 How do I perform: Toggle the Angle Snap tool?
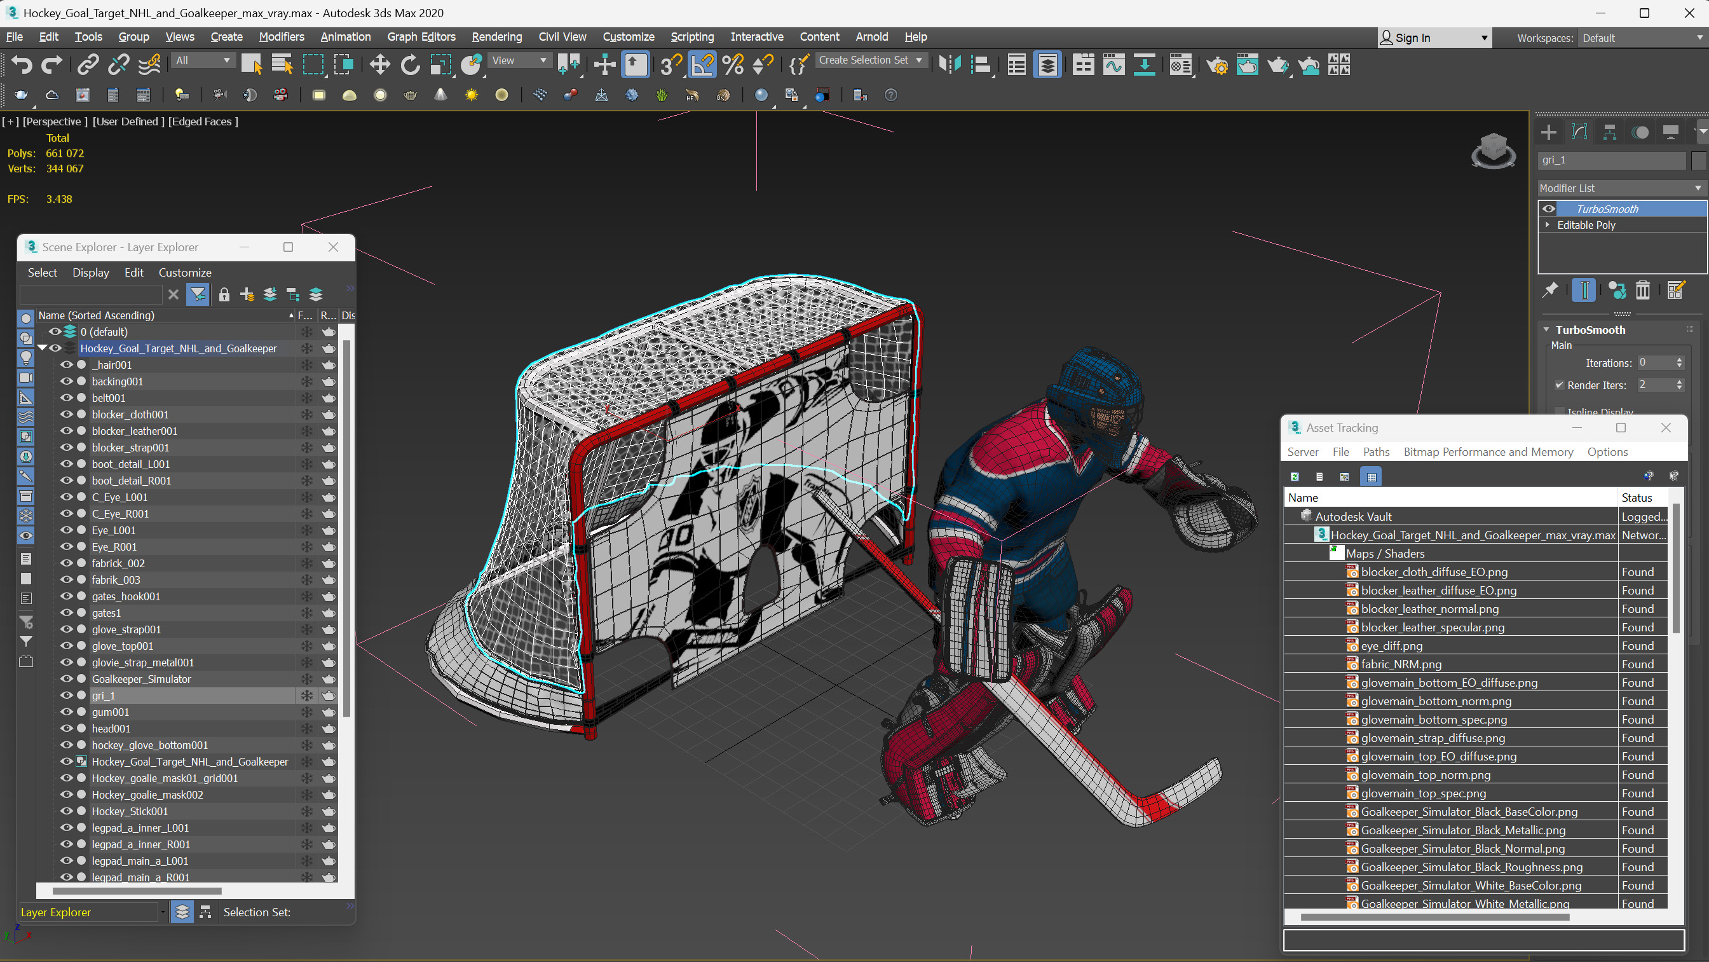point(702,64)
